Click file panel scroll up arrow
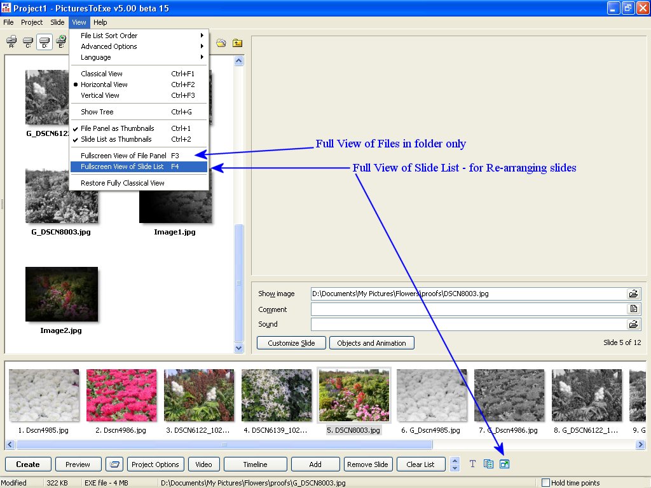The image size is (651, 488). 239,61
